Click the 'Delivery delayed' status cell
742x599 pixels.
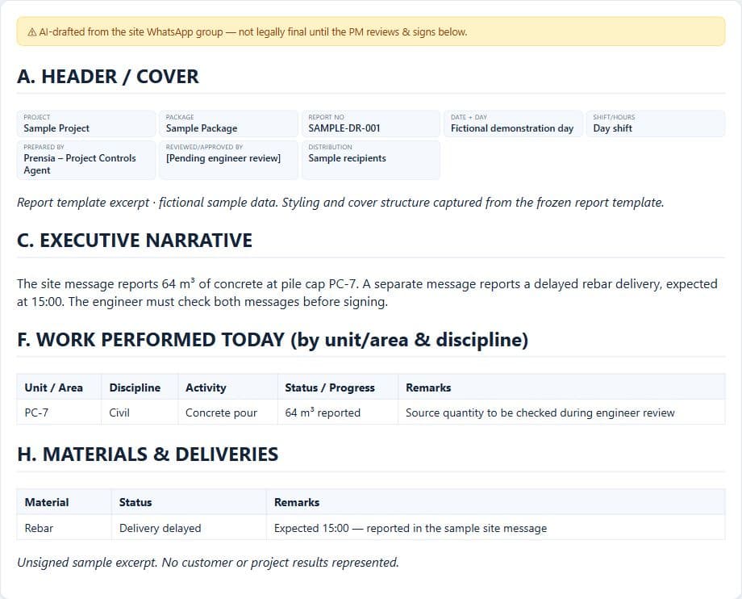(160, 529)
